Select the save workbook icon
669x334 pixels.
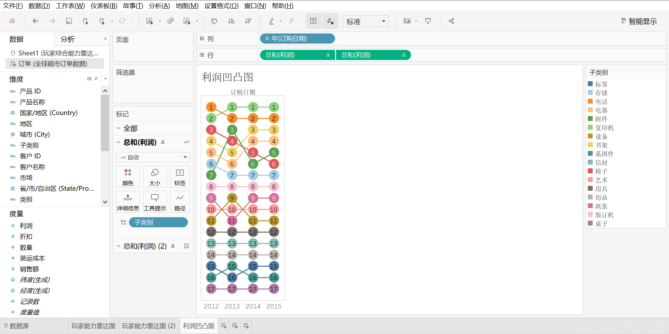[69, 21]
